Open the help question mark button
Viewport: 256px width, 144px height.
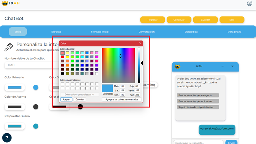click(x=7, y=138)
